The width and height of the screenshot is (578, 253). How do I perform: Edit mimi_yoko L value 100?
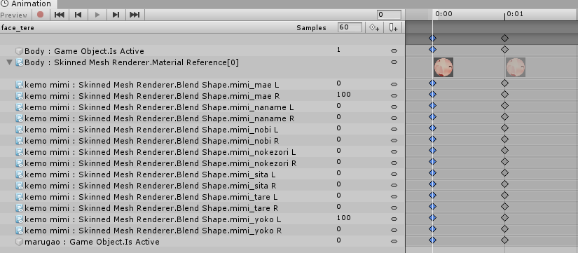coord(343,217)
